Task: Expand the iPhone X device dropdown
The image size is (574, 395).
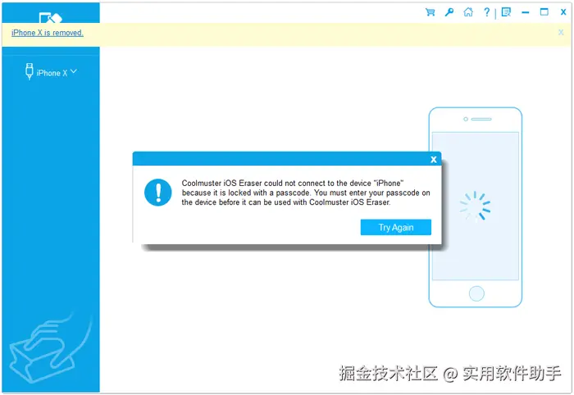Action: [74, 71]
